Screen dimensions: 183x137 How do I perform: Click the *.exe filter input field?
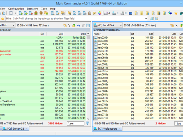[x=75, y=124]
